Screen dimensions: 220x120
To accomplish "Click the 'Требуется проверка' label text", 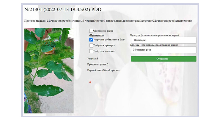I will [104, 45].
